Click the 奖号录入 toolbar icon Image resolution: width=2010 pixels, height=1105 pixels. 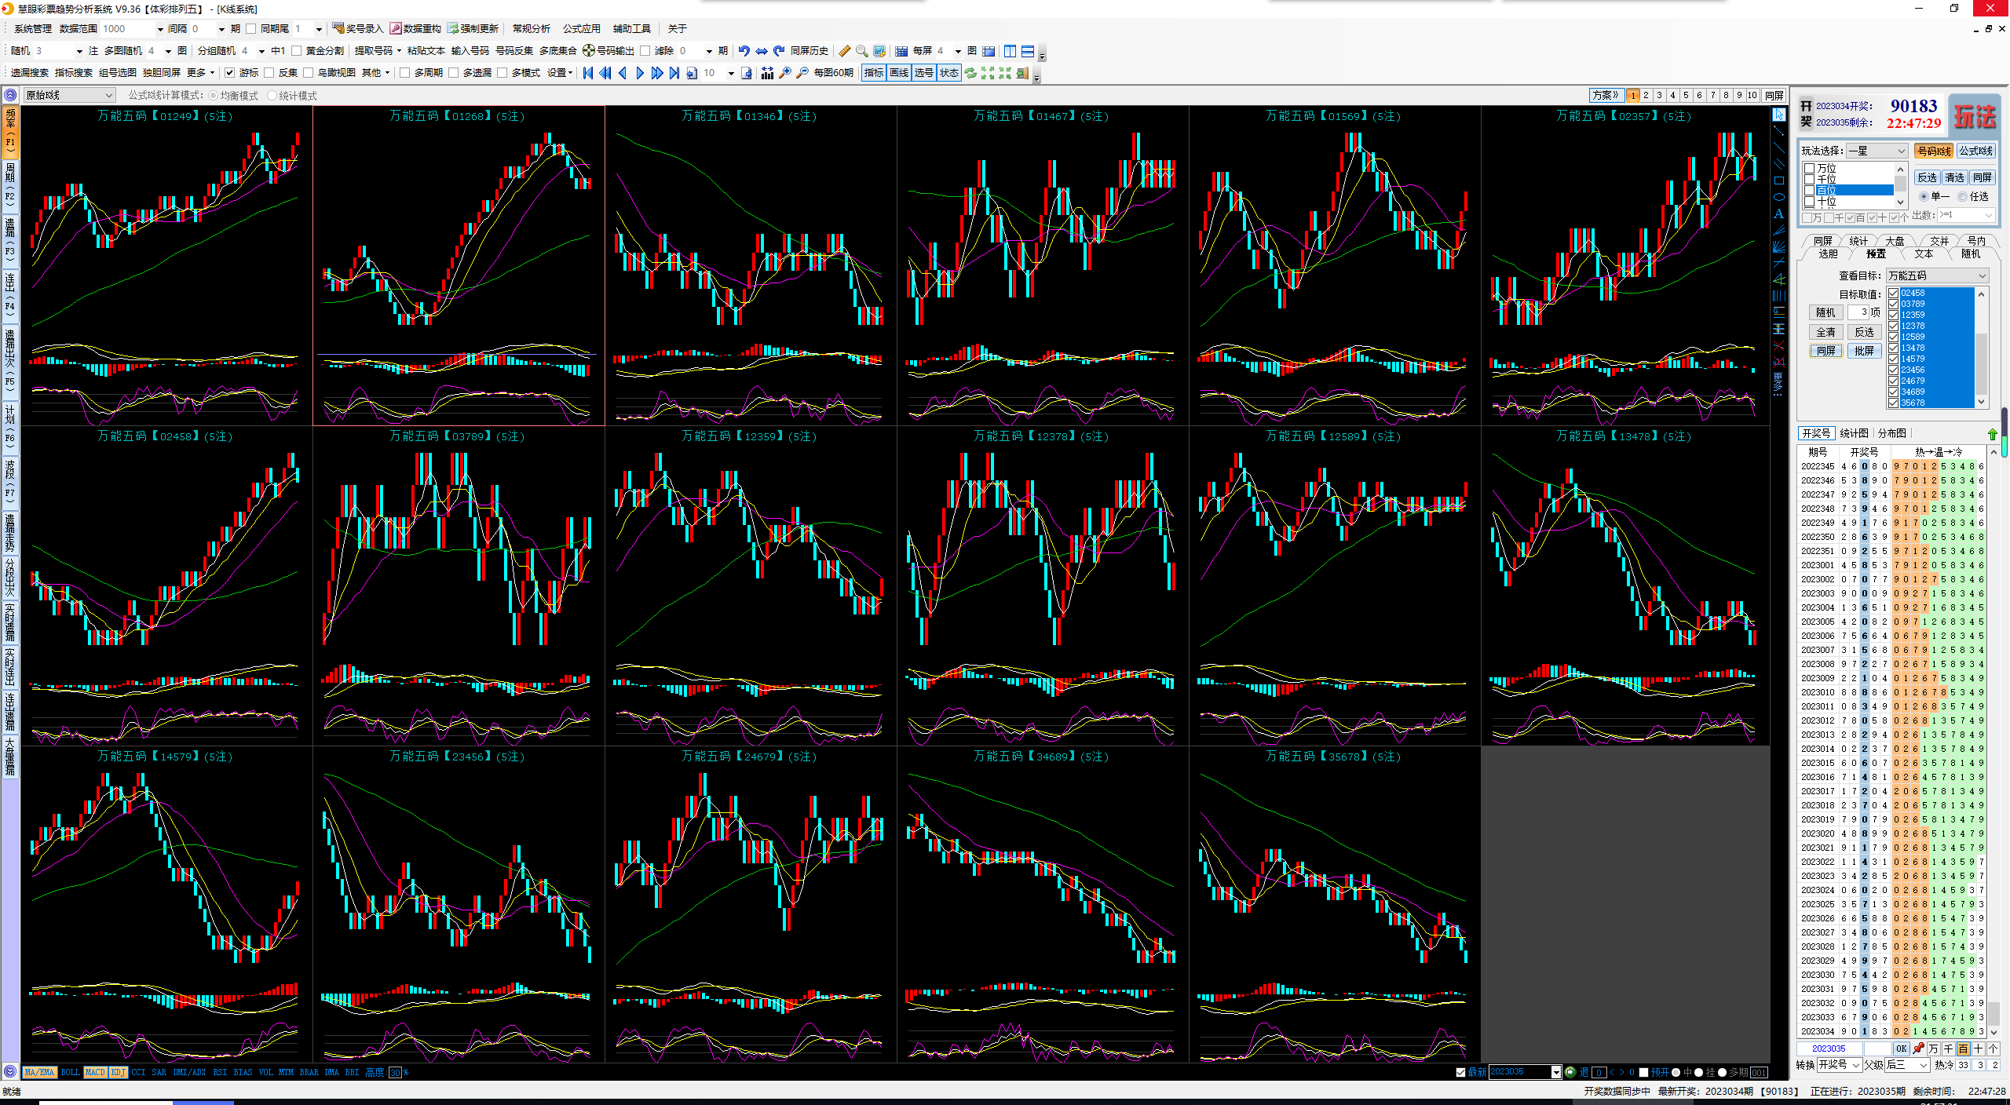click(338, 28)
